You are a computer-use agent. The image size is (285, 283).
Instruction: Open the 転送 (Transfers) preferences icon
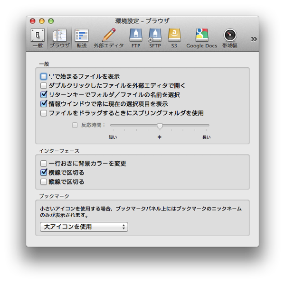(x=81, y=38)
